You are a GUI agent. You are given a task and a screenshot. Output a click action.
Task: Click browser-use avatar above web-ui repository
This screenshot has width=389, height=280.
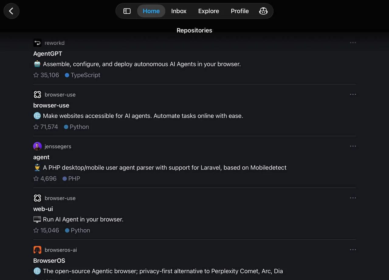point(37,198)
